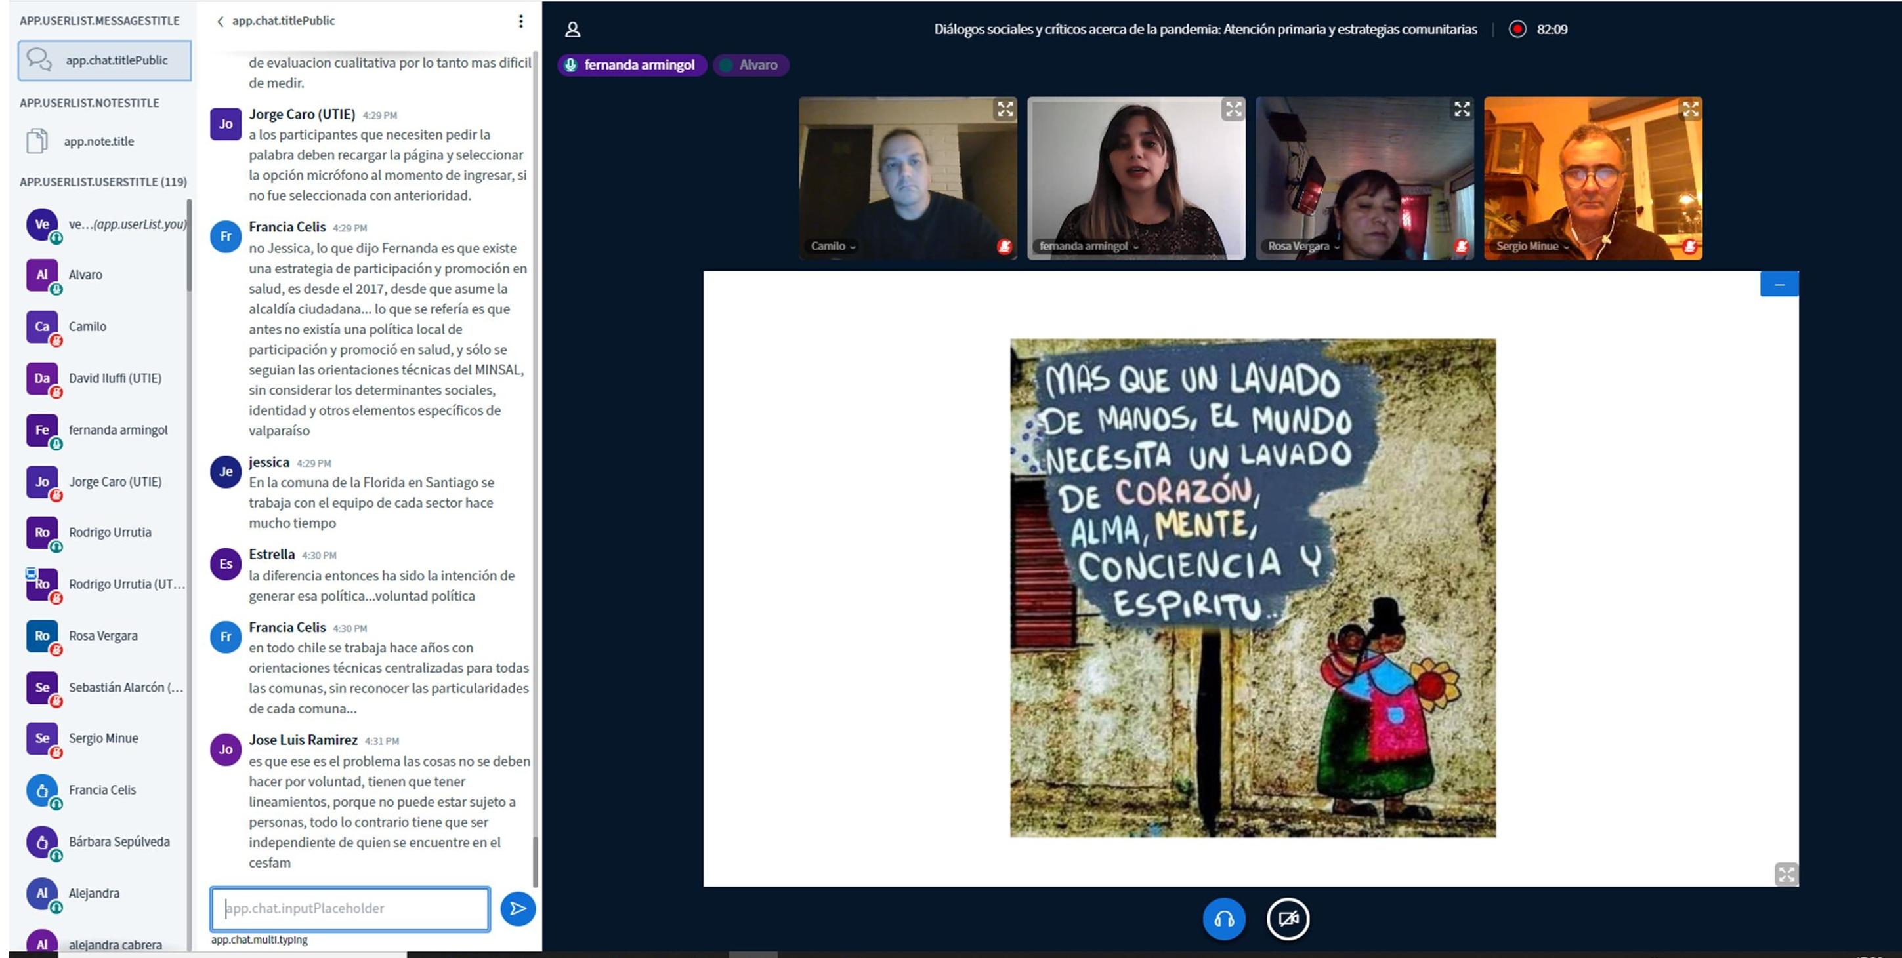Toggle the share webcam button

[1288, 919]
